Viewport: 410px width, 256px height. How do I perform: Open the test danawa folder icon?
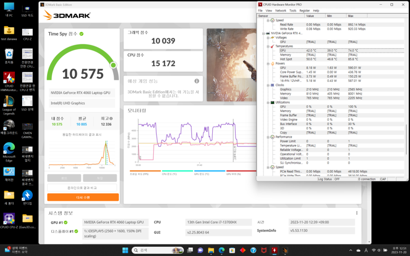click(x=9, y=33)
